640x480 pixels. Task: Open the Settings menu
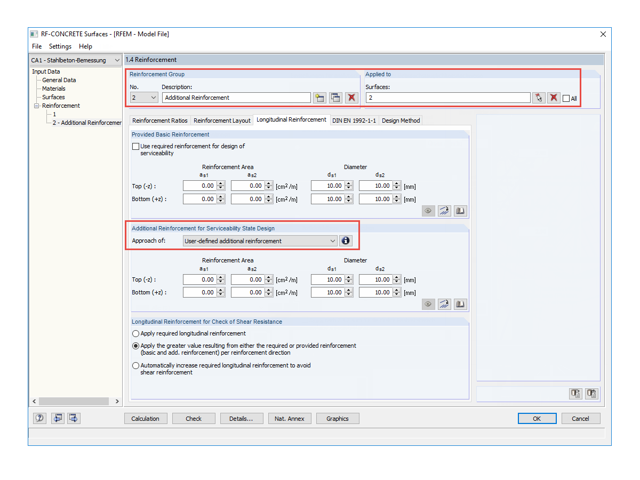click(60, 46)
